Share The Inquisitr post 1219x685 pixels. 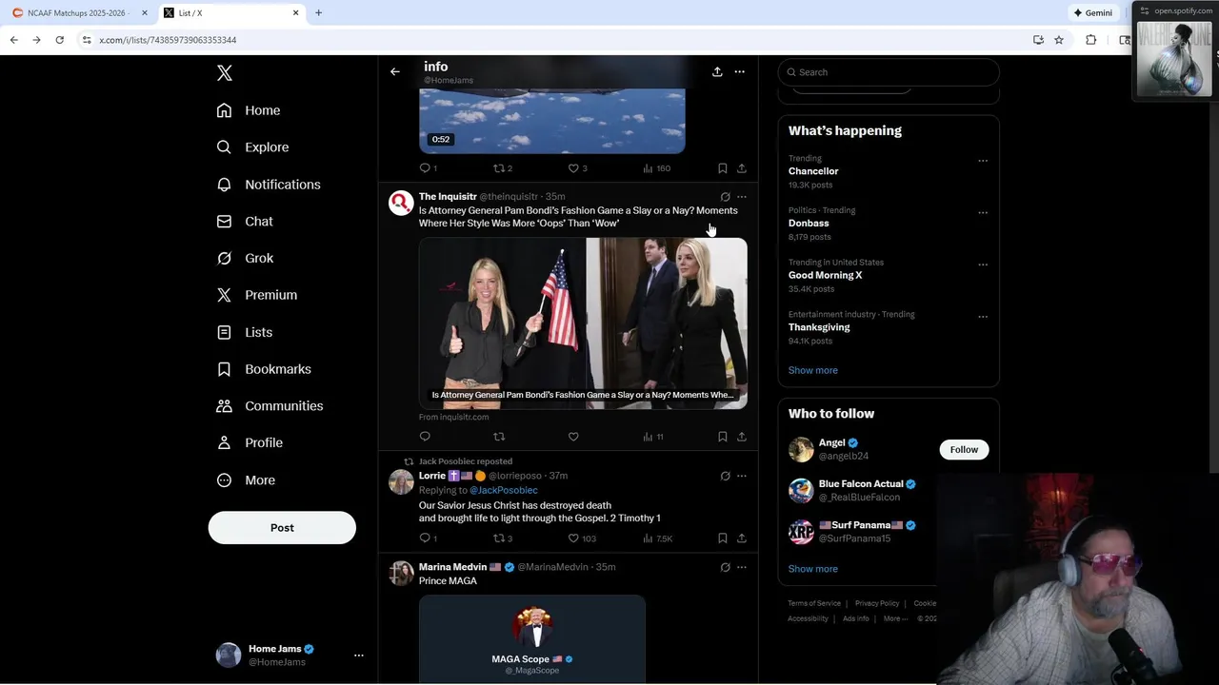(742, 437)
